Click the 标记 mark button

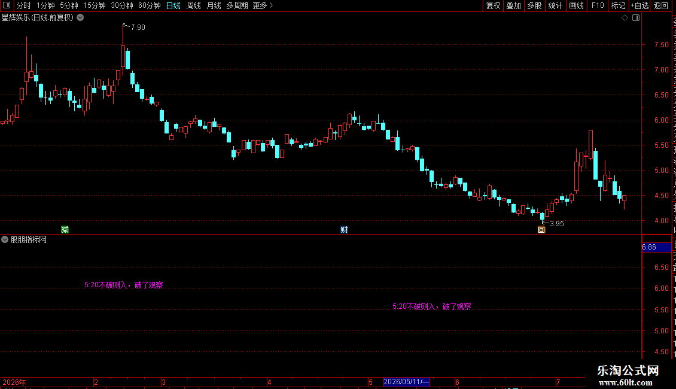[x=618, y=5]
